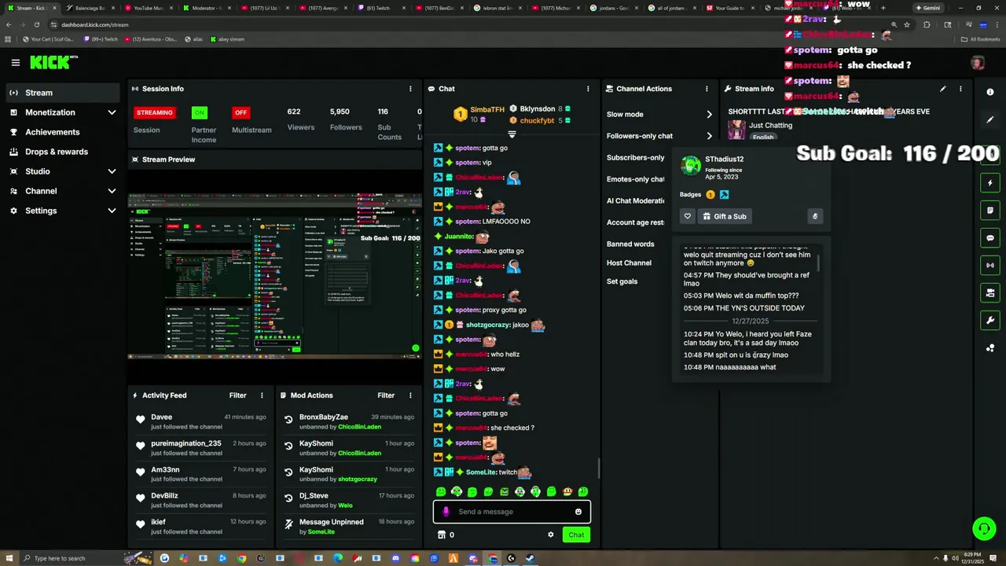Open Followers-only chat options chevron
Viewport: 1006px width, 566px height.
[x=709, y=136]
